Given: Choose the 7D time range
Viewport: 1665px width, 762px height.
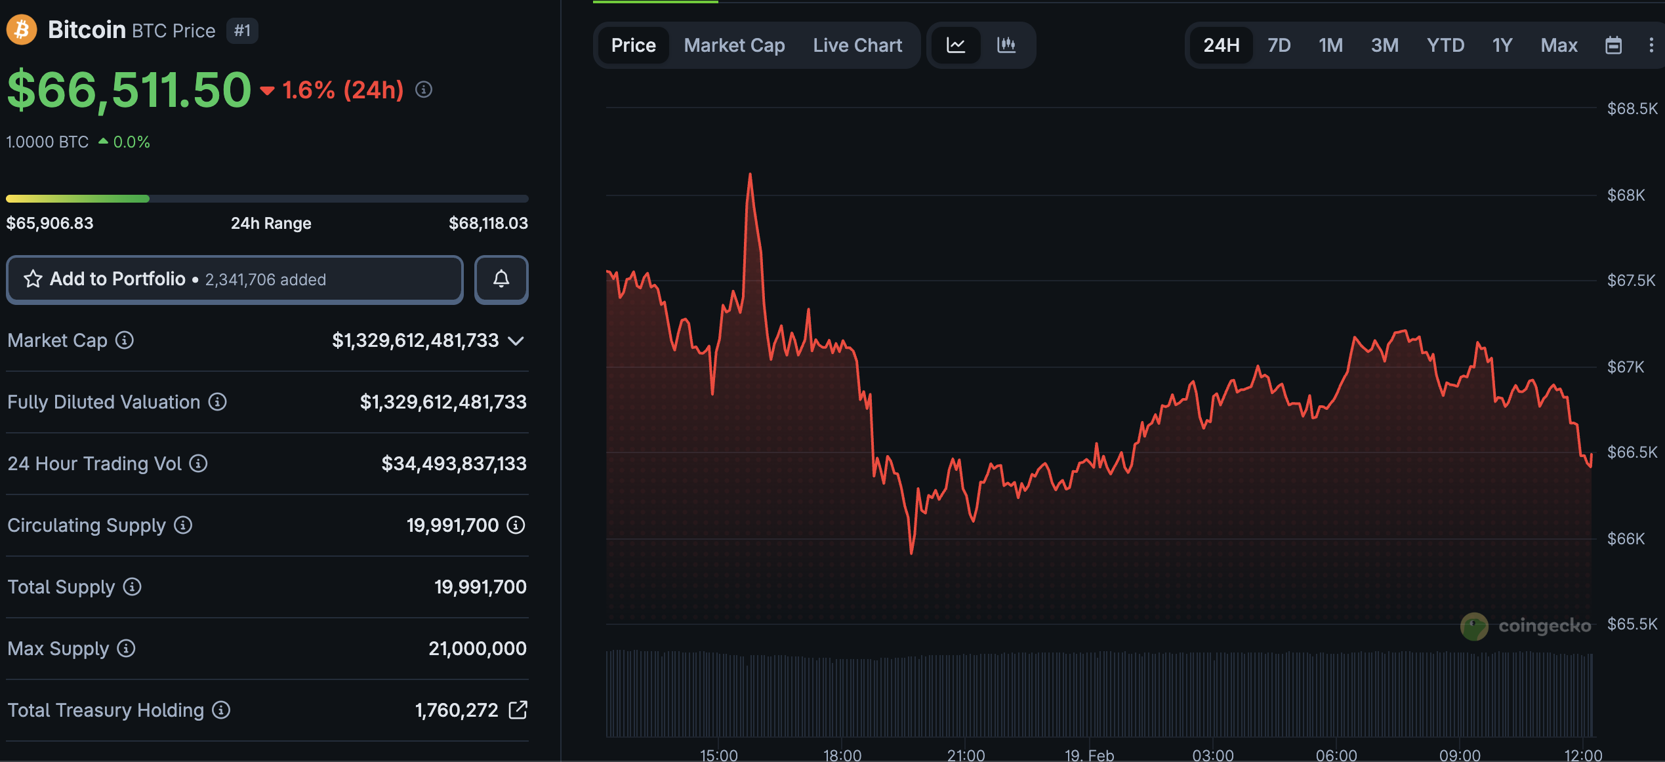Looking at the screenshot, I should coord(1279,45).
